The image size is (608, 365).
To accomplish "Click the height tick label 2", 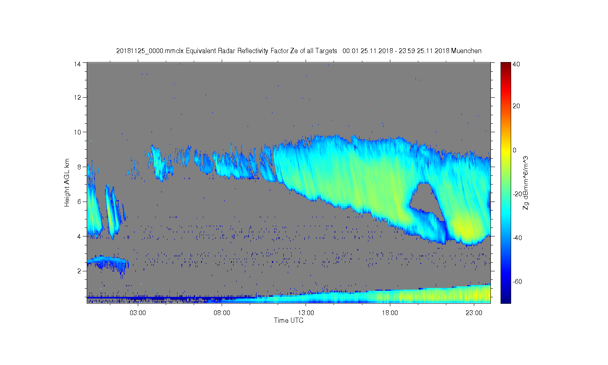I will pyautogui.click(x=79, y=271).
